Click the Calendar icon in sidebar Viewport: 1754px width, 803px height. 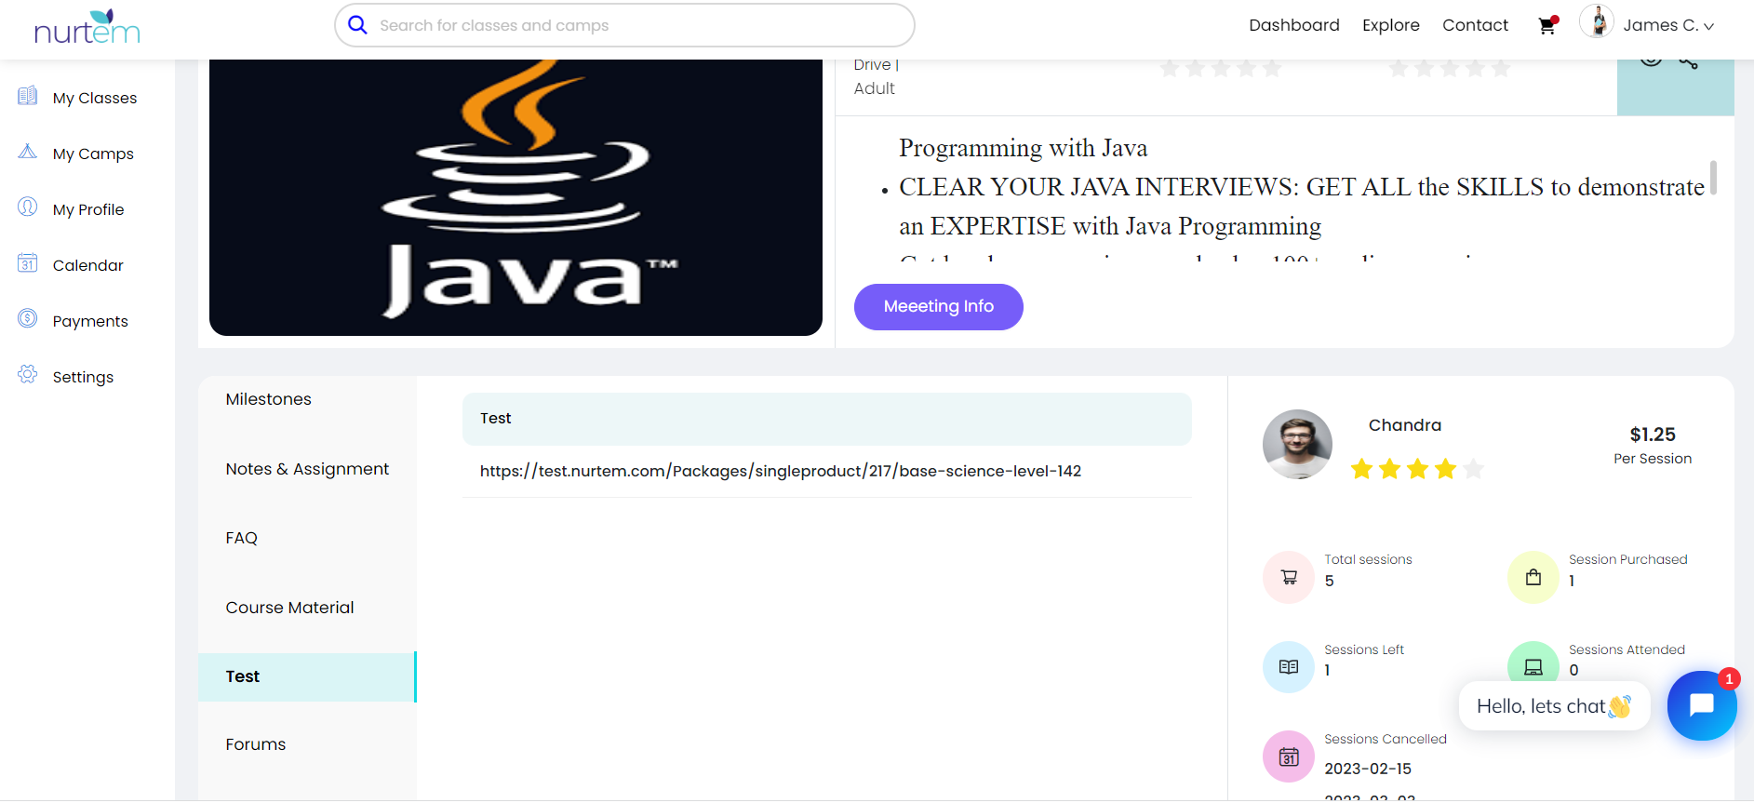(x=28, y=263)
